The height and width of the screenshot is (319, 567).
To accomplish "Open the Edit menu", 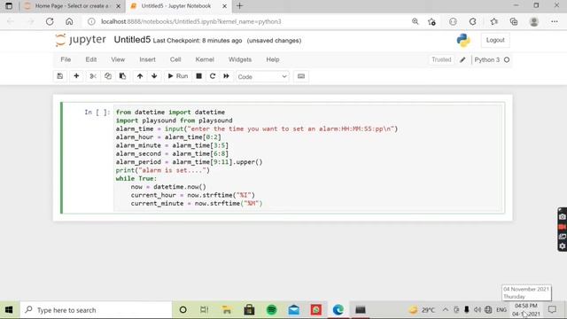I will pyautogui.click(x=90, y=59).
